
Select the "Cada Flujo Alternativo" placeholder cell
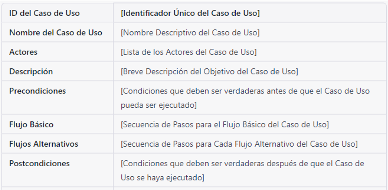[239, 144]
